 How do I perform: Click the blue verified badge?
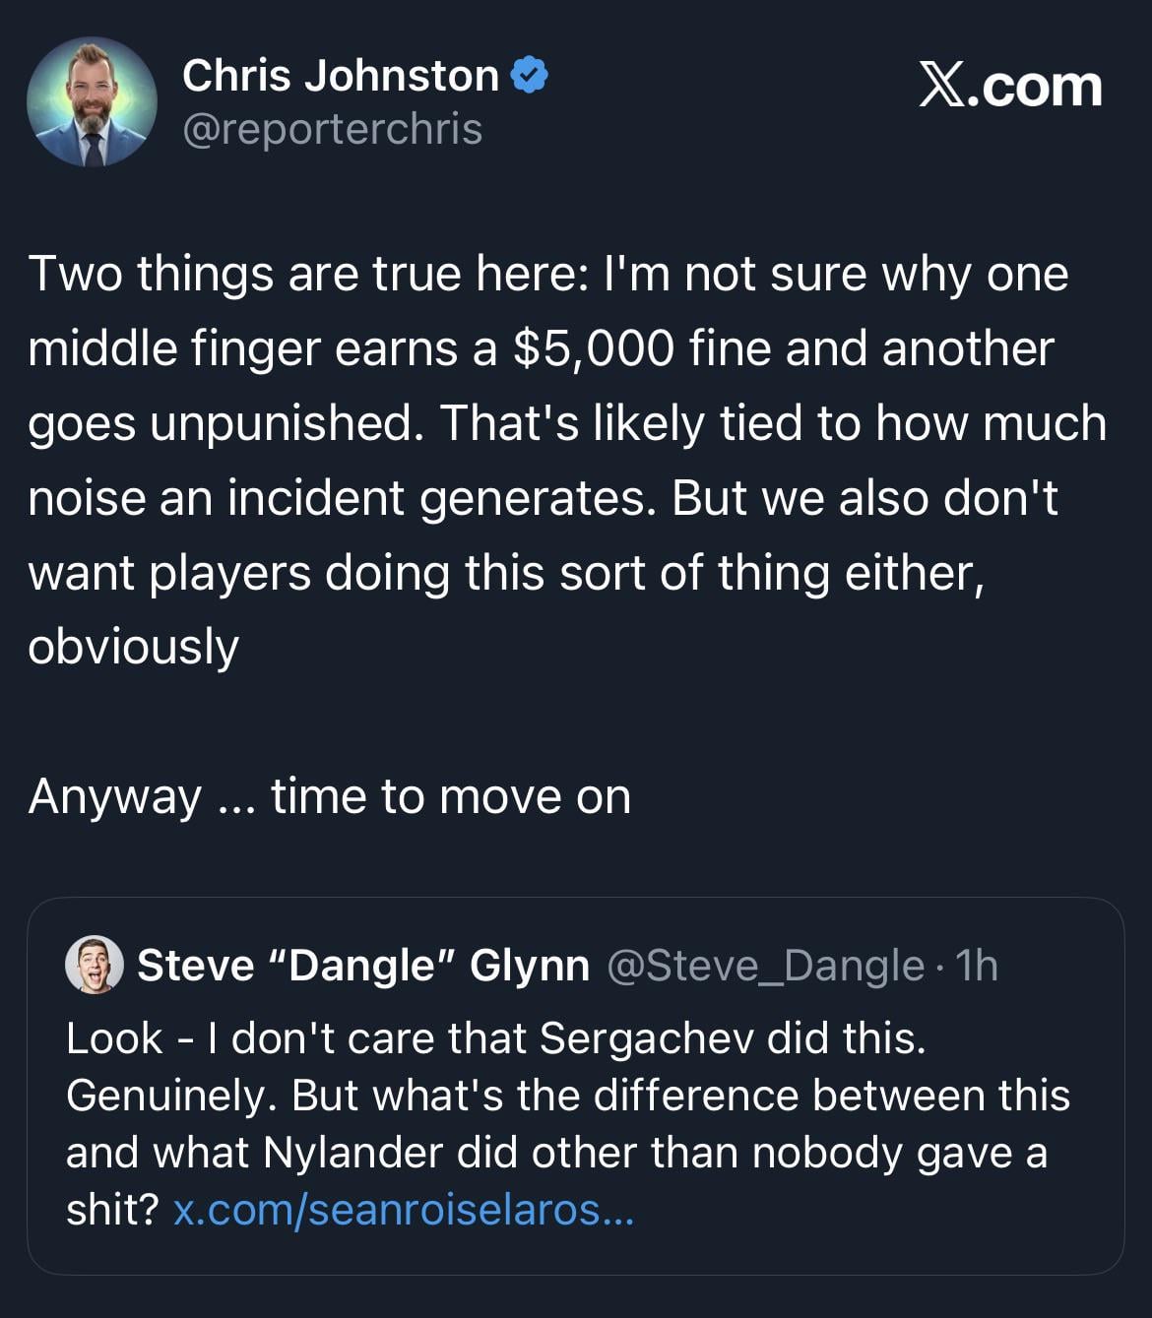[x=530, y=76]
